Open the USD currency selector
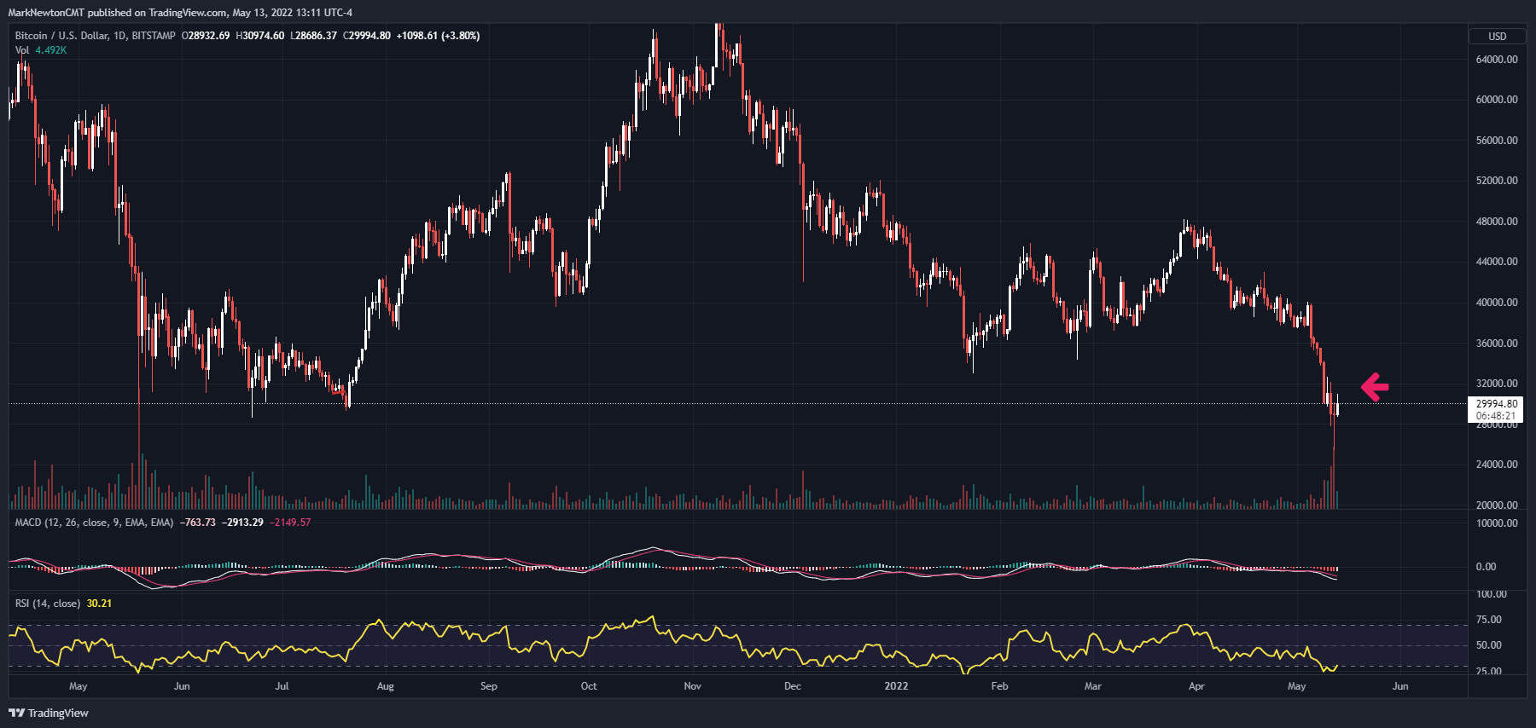Viewport: 1536px width, 728px height. [x=1497, y=36]
